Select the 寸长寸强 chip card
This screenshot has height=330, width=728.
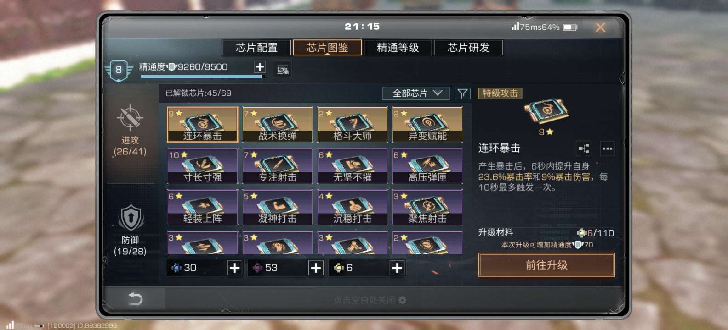[x=202, y=166]
